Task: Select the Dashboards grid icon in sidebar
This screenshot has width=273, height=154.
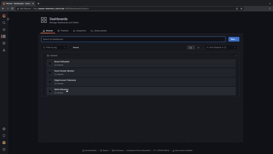Action: click(4, 36)
